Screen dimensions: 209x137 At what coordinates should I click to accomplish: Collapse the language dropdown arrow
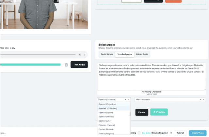tap(129, 99)
